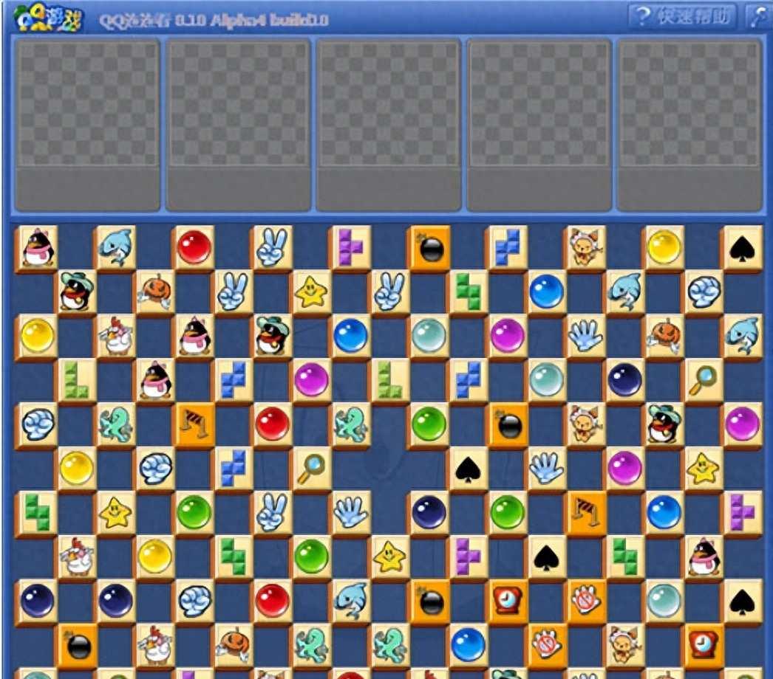Select the spade tile in the eighth row
773x679 pixels.
(x=547, y=557)
